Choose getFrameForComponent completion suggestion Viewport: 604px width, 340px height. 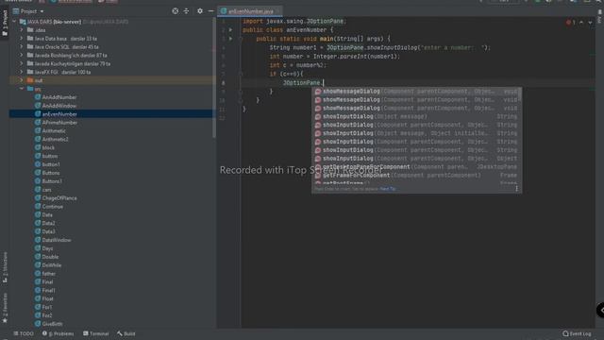click(416, 176)
